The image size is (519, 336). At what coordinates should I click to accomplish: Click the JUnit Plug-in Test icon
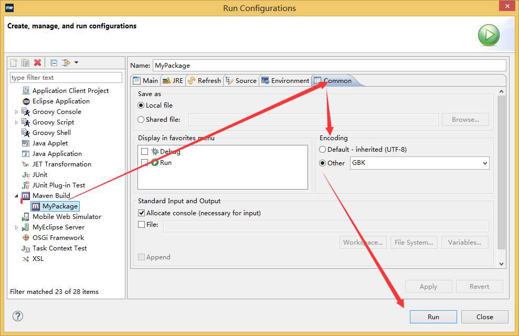point(26,185)
